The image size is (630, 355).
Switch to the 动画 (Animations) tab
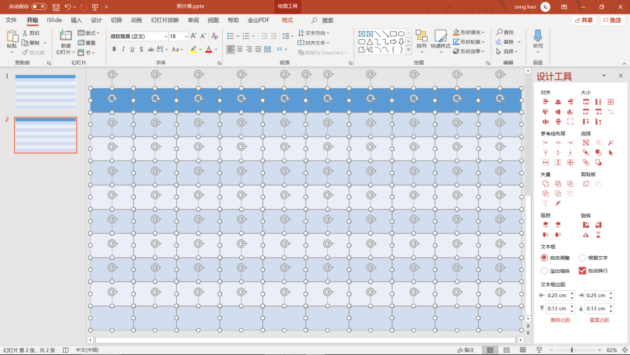136,20
